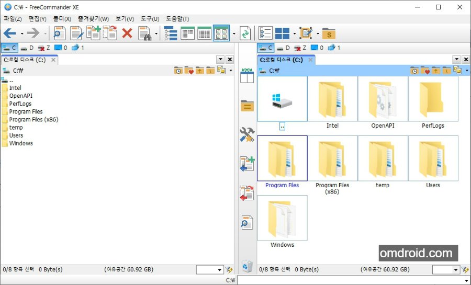Expand the thumbnails view dropdown arrow
Viewport: 471px width, 285px height.
234,33
